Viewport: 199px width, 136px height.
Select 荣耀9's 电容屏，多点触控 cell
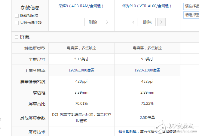pyautogui.click(x=81, y=48)
